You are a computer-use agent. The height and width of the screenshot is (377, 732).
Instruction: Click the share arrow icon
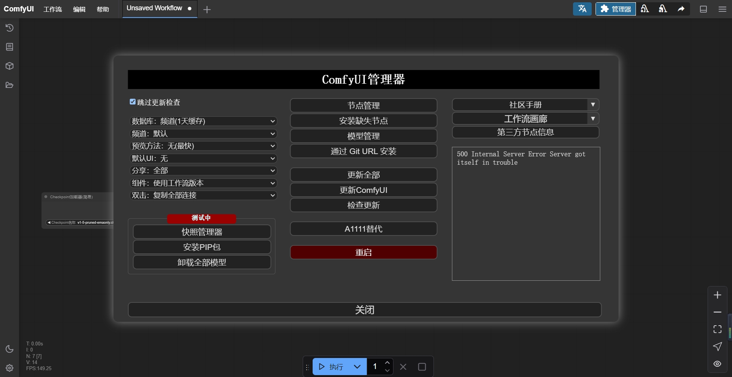(x=681, y=9)
